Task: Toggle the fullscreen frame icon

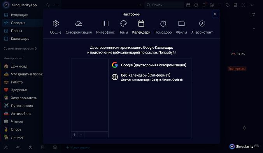Action: (244, 5)
